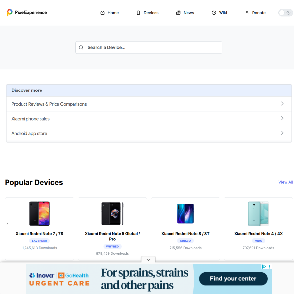
Task: Click the WHYRED codename badge
Action: [x=112, y=246]
